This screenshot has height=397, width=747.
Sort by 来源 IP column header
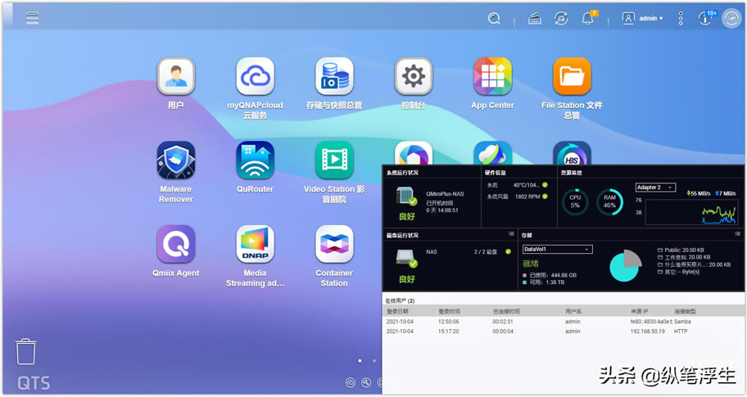pyautogui.click(x=640, y=311)
